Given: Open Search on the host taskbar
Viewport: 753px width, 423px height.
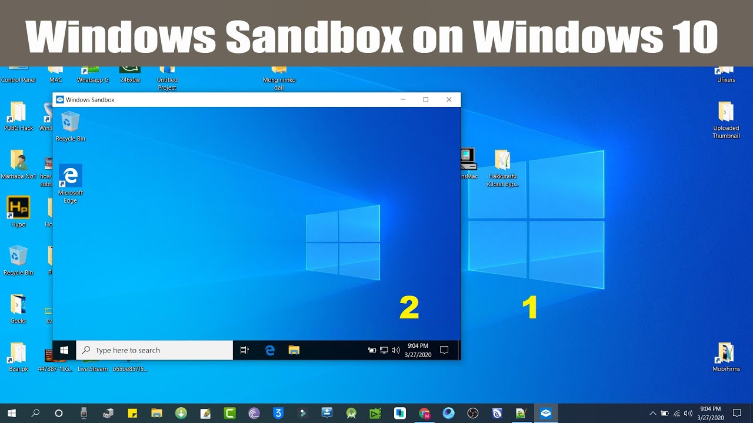Looking at the screenshot, I should point(35,413).
